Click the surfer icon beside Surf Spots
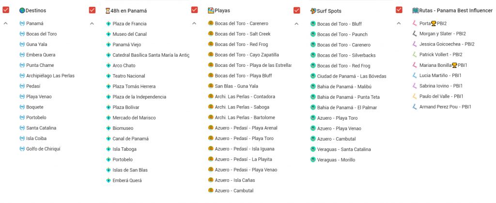This screenshot has height=203, width=496. [313, 10]
